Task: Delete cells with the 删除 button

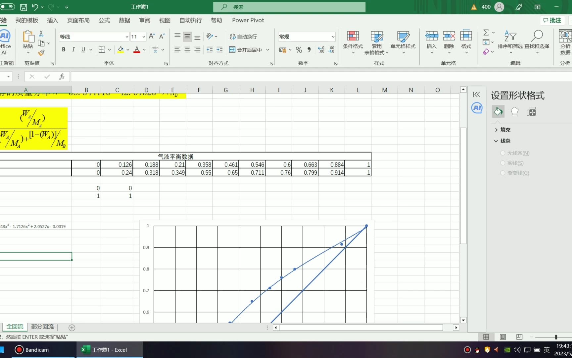Action: coord(449,42)
